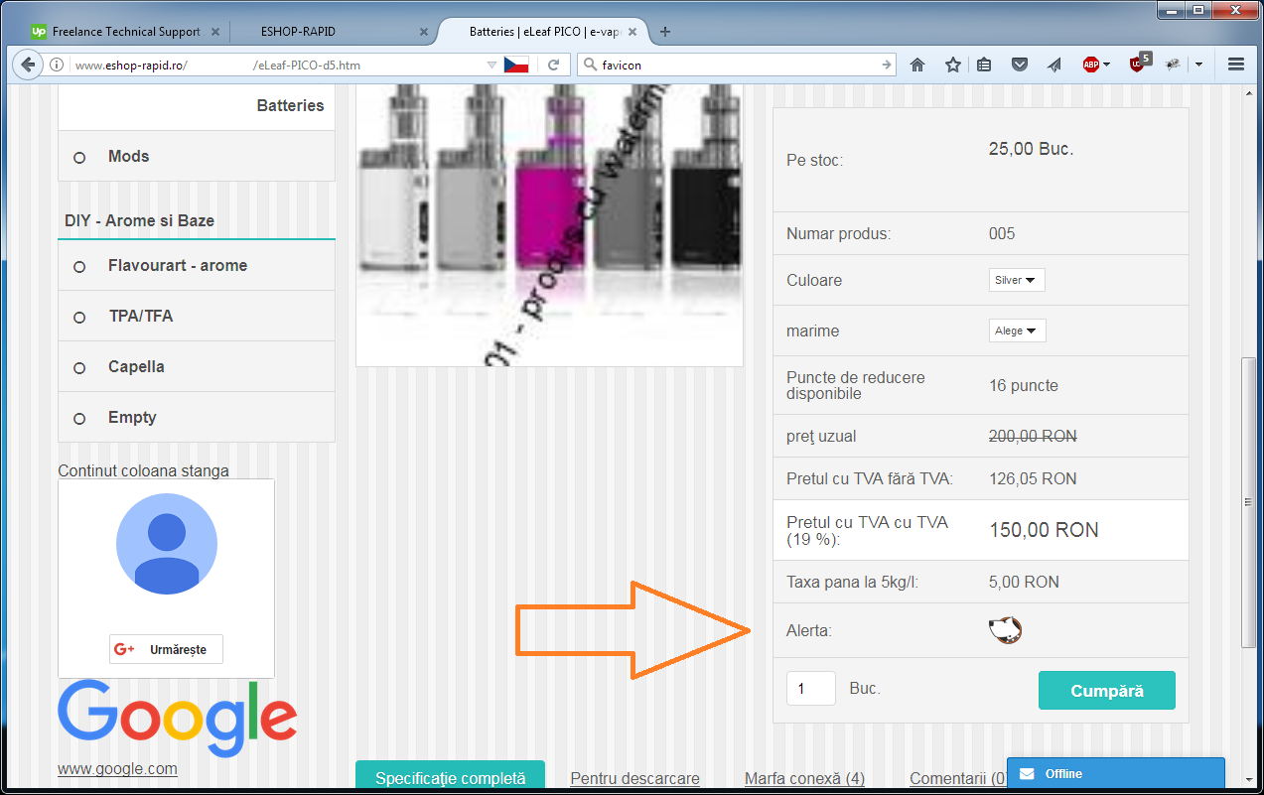The width and height of the screenshot is (1264, 795).
Task: Click the 150,00 RON price
Action: point(1044,530)
